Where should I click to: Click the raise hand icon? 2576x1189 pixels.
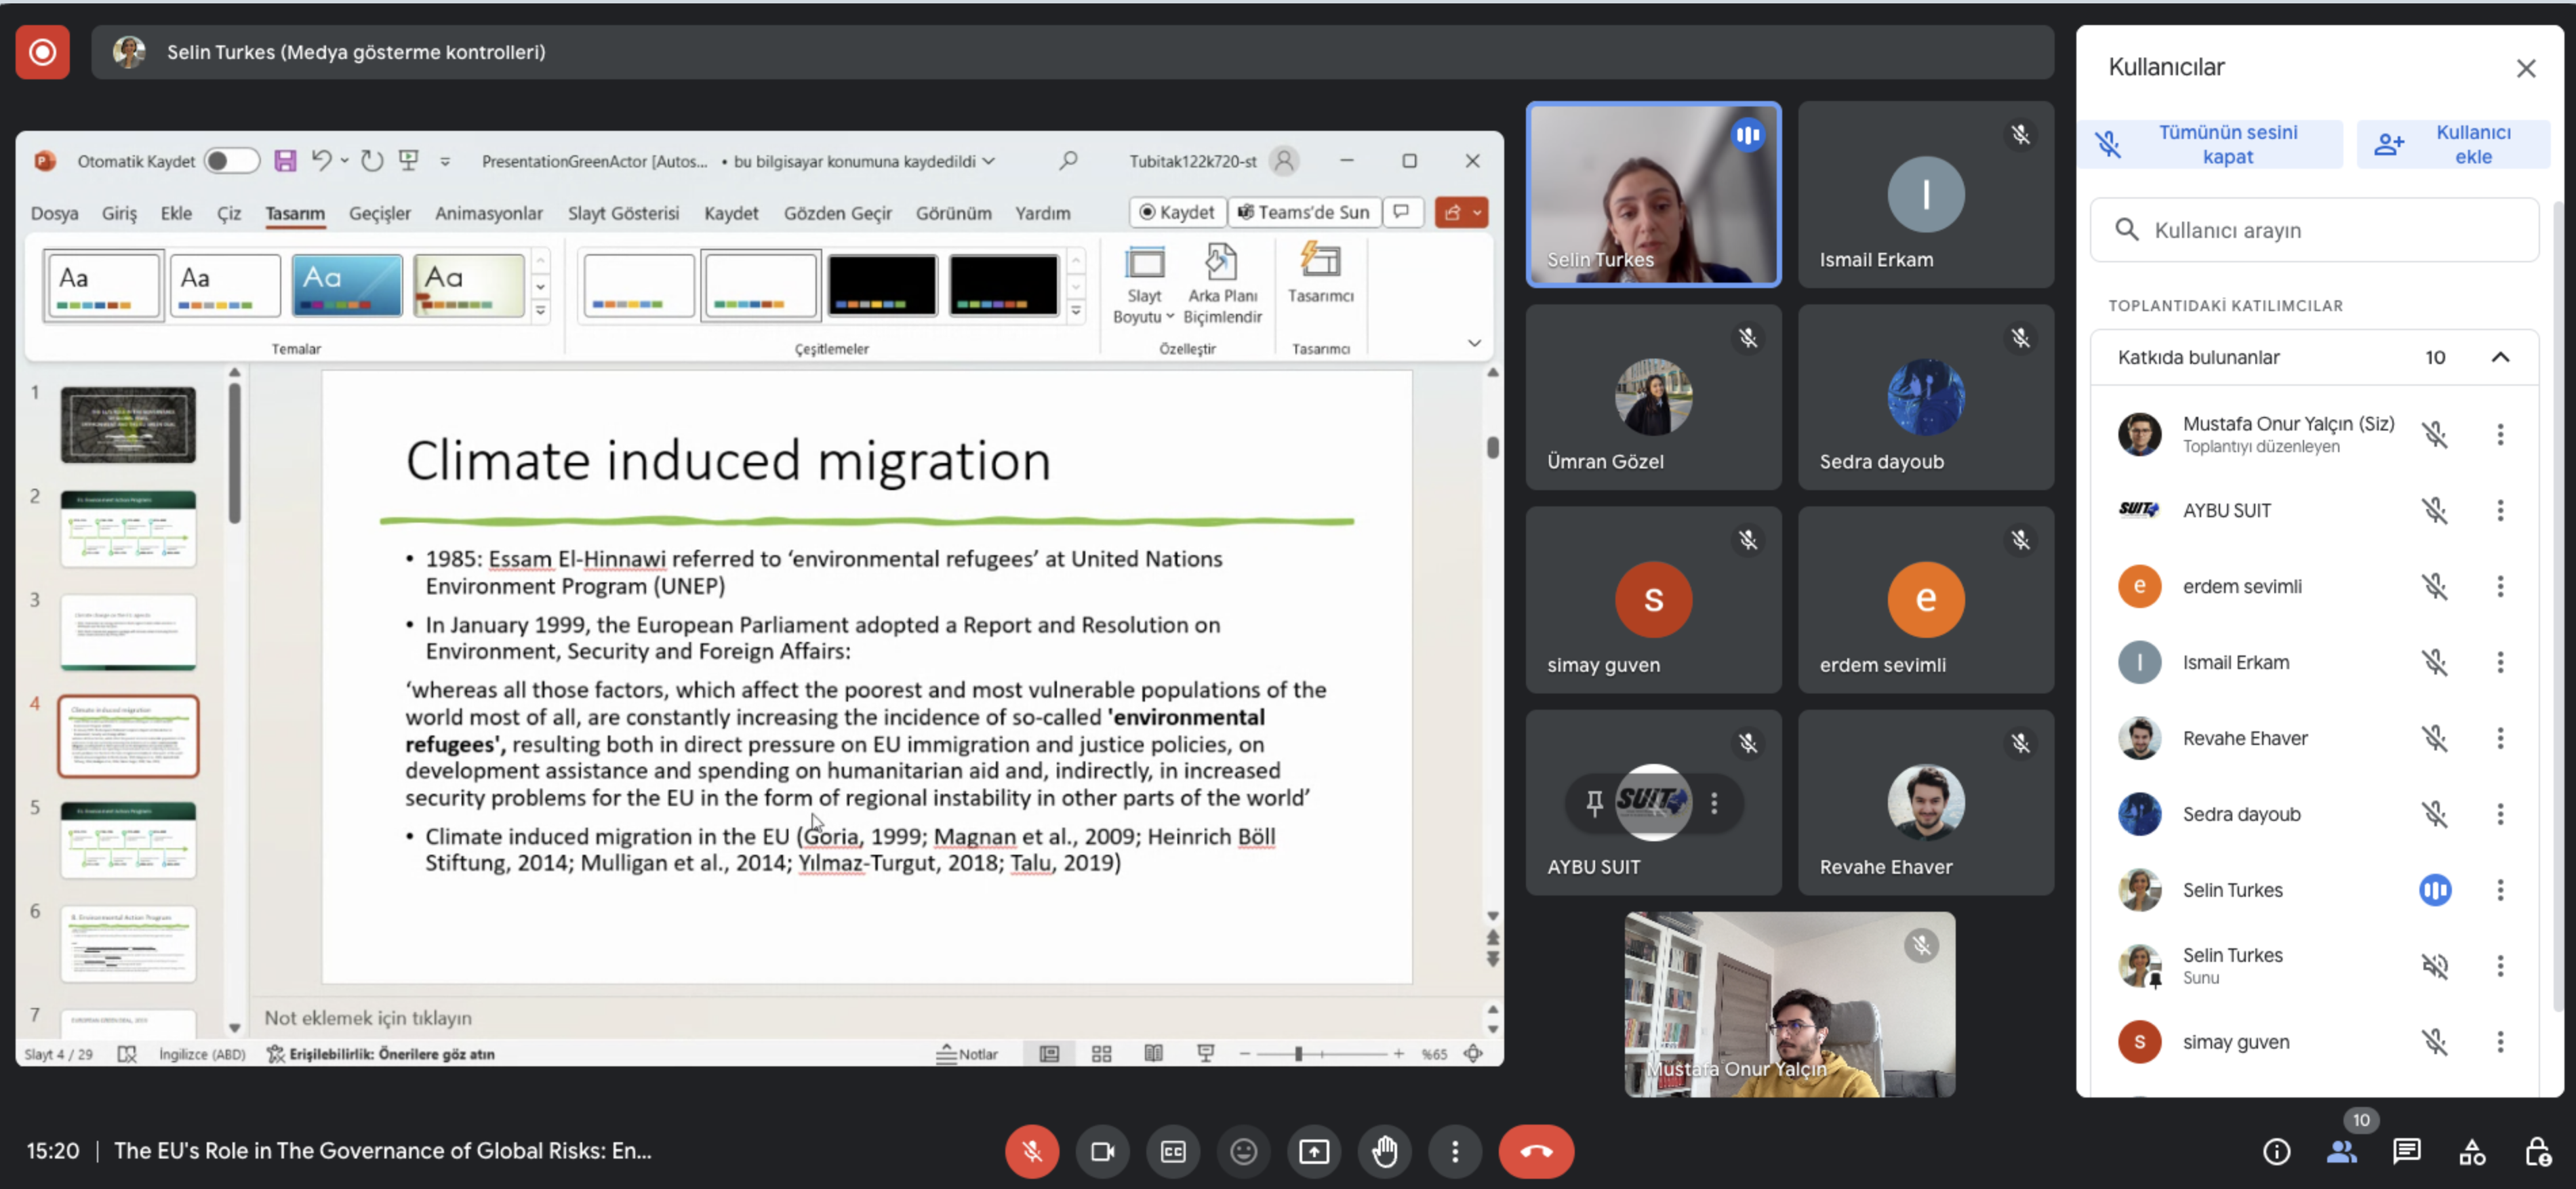(1384, 1151)
